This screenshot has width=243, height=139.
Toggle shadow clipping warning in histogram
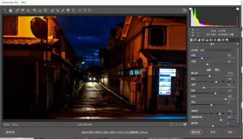click(x=190, y=9)
